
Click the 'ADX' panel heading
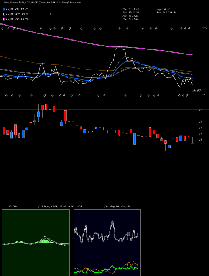[80, 207]
